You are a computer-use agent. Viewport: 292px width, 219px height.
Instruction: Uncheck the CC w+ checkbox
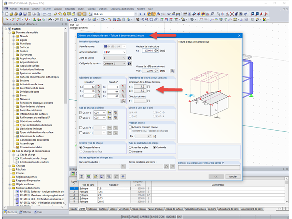click(x=81, y=113)
